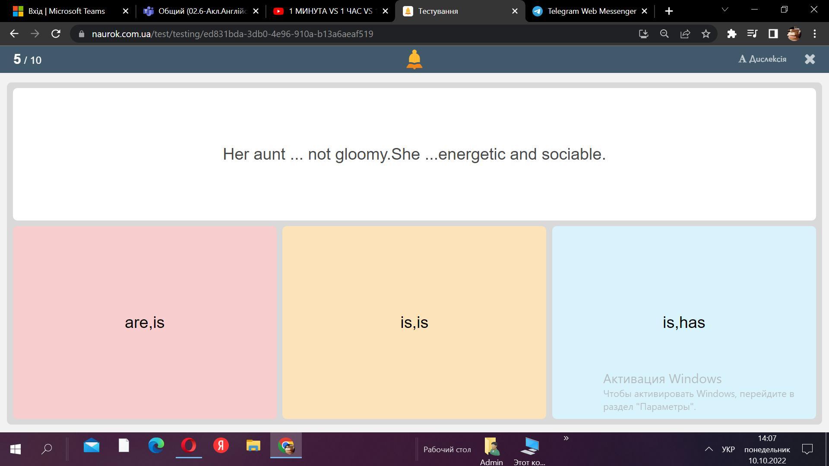Toggle the Chrome side panel
Screen dimensions: 829x466
(x=773, y=34)
